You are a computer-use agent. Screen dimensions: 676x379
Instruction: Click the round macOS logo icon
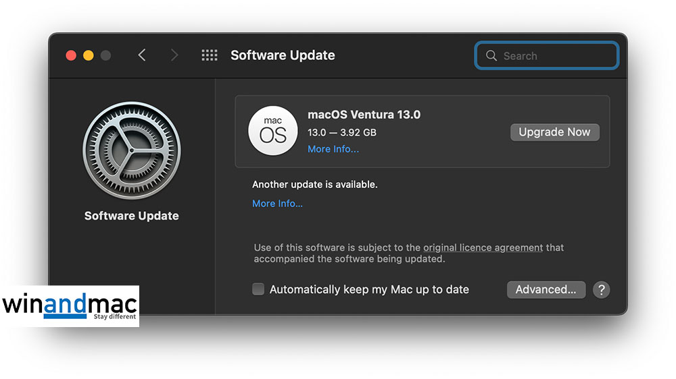point(272,131)
